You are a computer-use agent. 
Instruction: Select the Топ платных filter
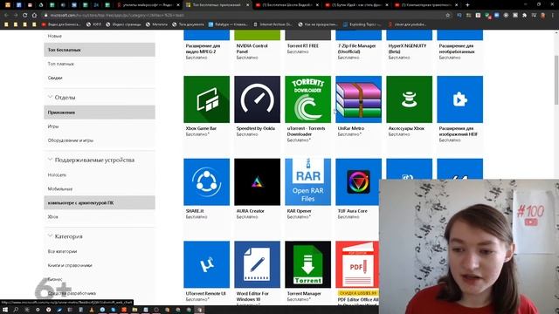60,64
